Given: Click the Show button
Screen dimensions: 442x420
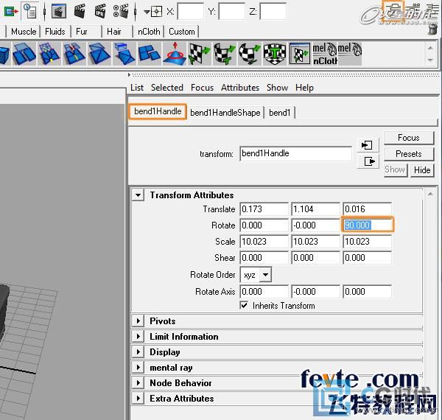Looking at the screenshot, I should (395, 170).
